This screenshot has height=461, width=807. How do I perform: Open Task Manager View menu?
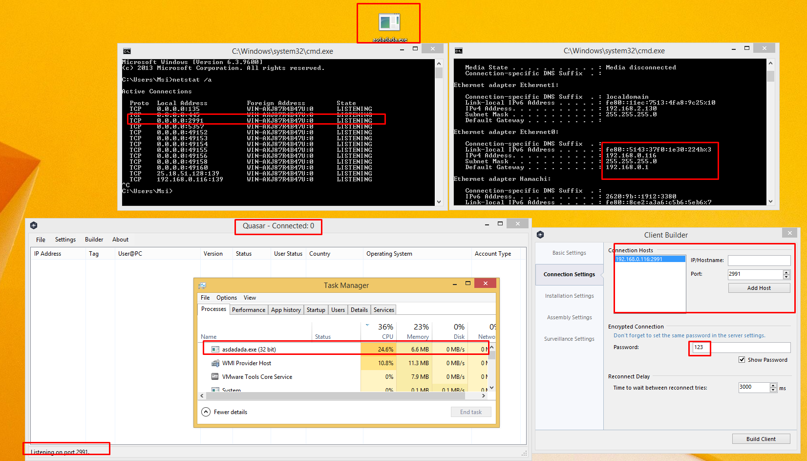(x=250, y=298)
